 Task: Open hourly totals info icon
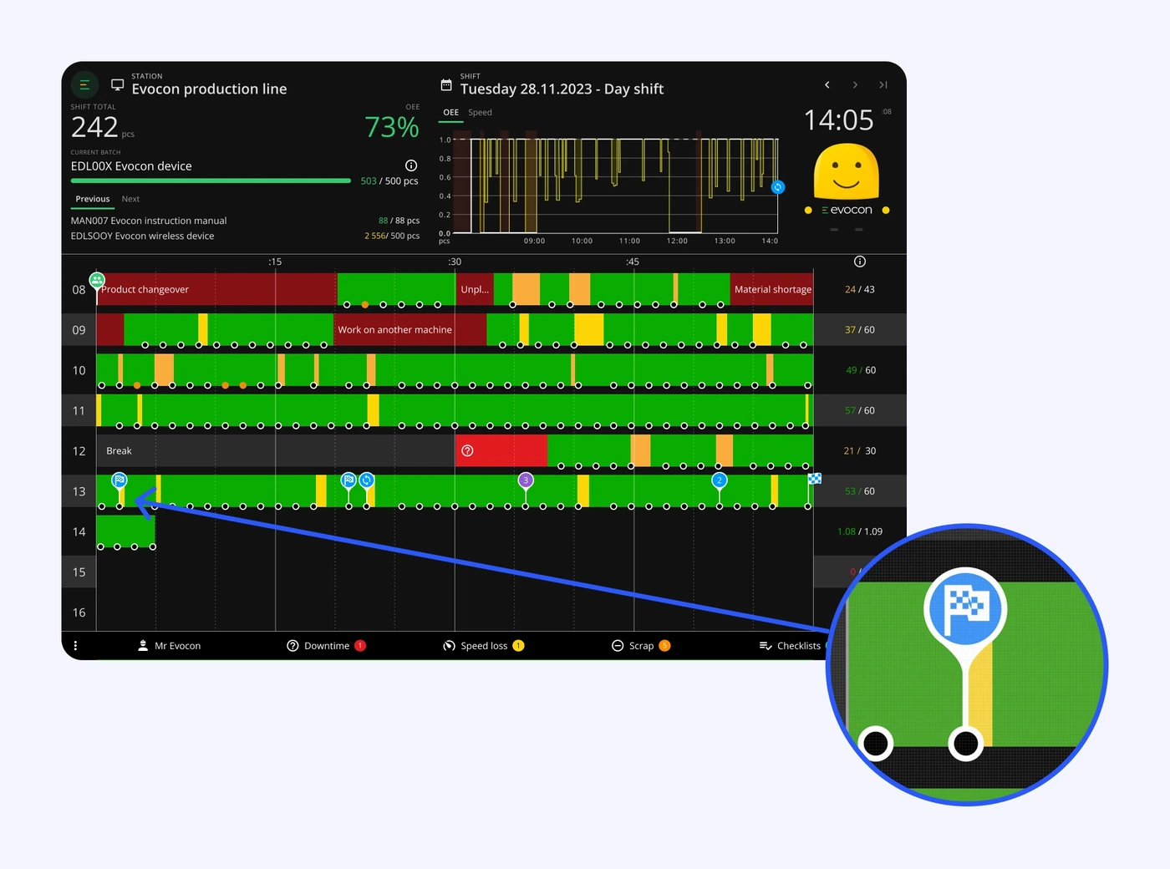pos(860,262)
